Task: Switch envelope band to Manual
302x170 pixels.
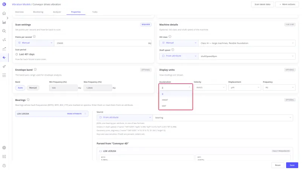Action: click(33, 88)
